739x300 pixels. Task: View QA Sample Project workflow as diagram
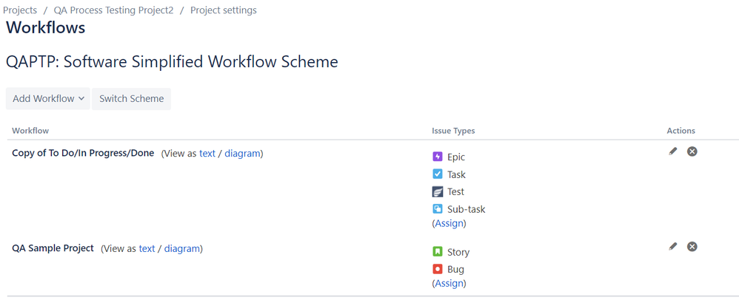click(182, 248)
